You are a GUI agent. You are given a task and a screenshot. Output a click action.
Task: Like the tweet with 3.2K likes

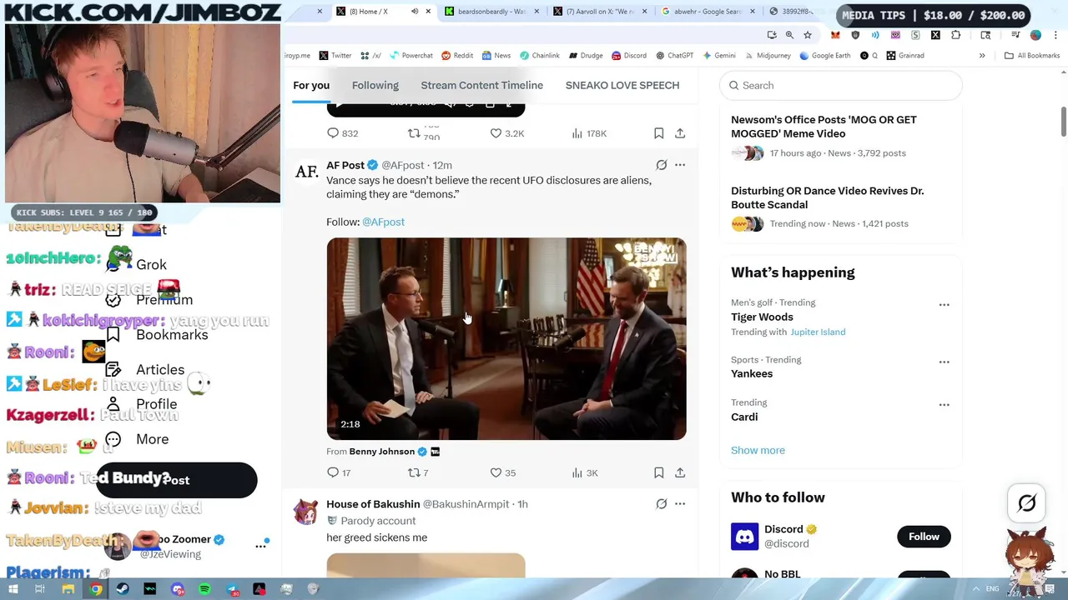click(496, 133)
